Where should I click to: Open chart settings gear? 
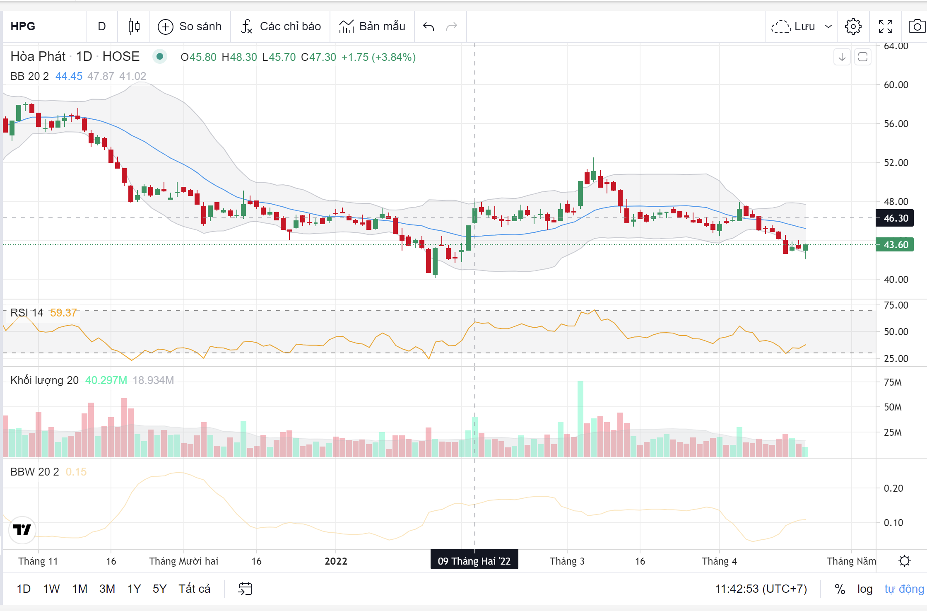pos(853,27)
